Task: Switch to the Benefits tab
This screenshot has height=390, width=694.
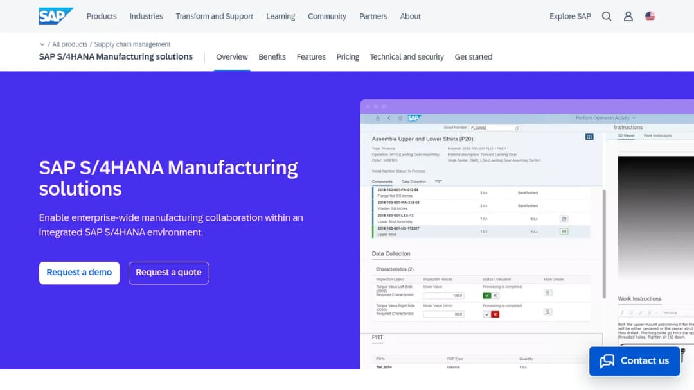Action: [272, 57]
